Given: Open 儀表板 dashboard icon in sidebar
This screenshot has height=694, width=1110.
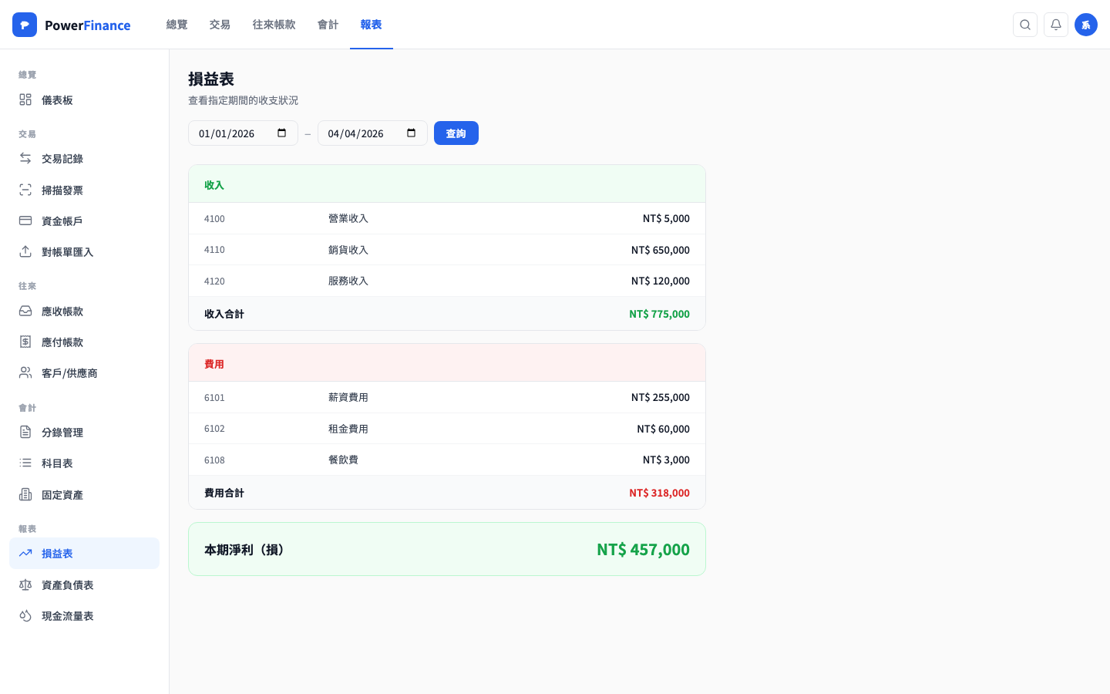Looking at the screenshot, I should coord(25,99).
